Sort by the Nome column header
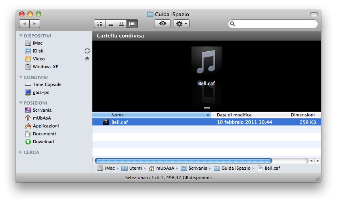This screenshot has height=204, width=337. [151, 115]
